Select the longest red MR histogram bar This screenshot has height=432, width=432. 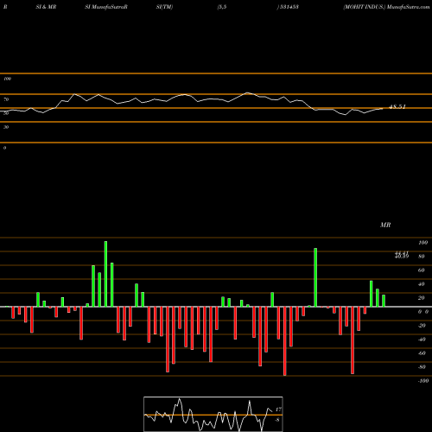pos(285,341)
